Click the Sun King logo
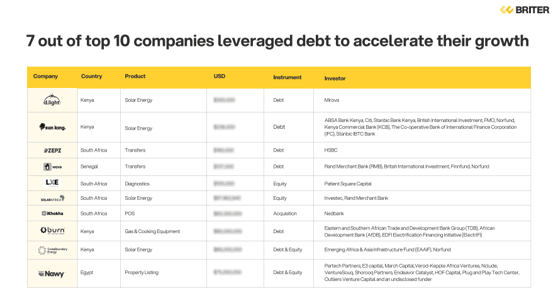The height and width of the screenshot is (296, 558). tap(52, 127)
